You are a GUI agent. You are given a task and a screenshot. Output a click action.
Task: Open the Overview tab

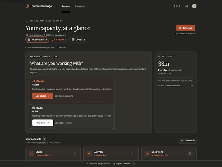[x=66, y=6]
